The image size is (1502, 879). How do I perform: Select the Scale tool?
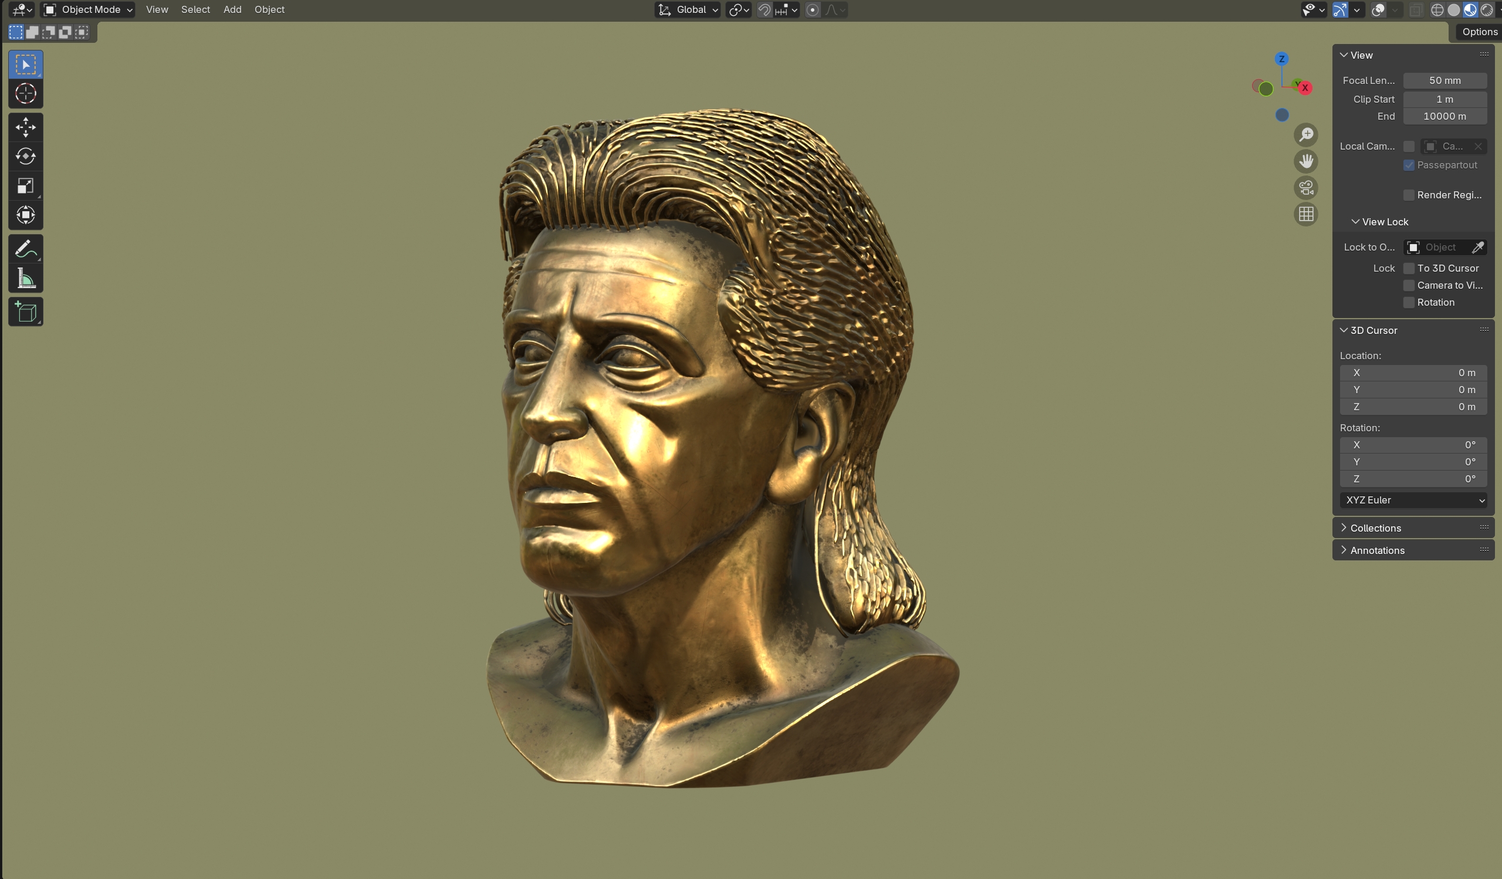pos(25,186)
